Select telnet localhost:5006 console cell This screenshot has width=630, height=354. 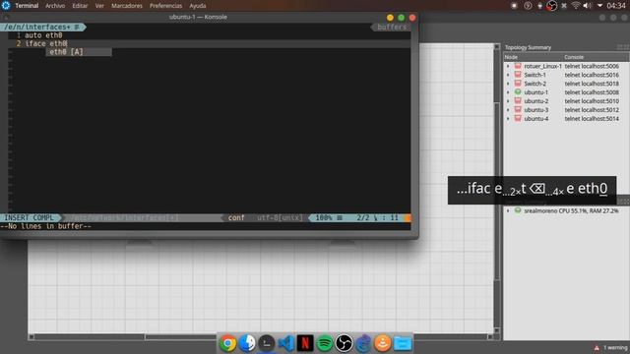click(x=592, y=66)
